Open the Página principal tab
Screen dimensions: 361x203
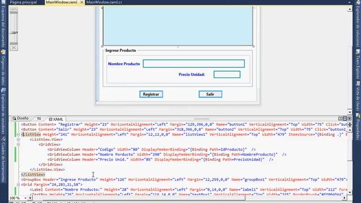click(x=23, y=2)
